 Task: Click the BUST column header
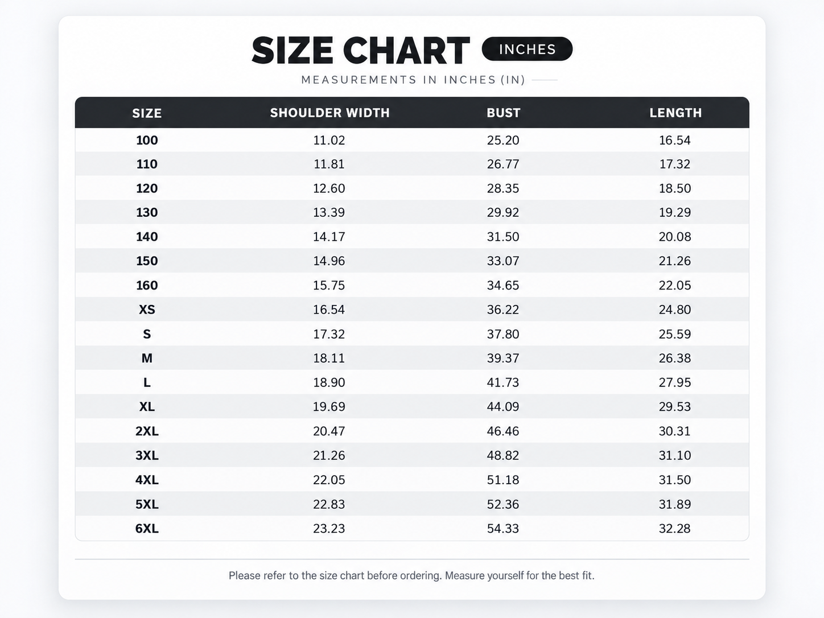(504, 113)
